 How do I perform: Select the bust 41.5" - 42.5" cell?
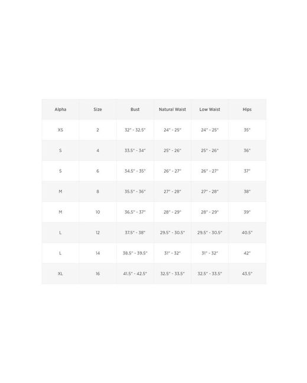(x=135, y=273)
